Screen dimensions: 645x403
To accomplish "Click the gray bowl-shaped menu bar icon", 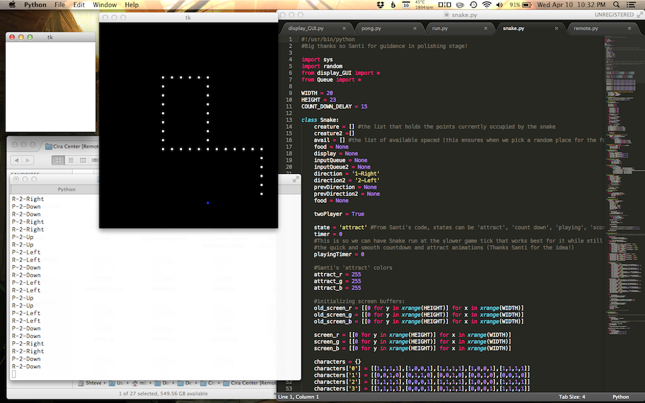I will pos(460,5).
